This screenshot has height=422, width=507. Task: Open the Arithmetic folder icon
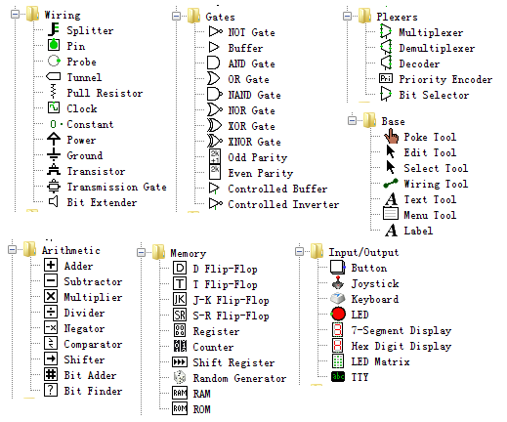(29, 249)
